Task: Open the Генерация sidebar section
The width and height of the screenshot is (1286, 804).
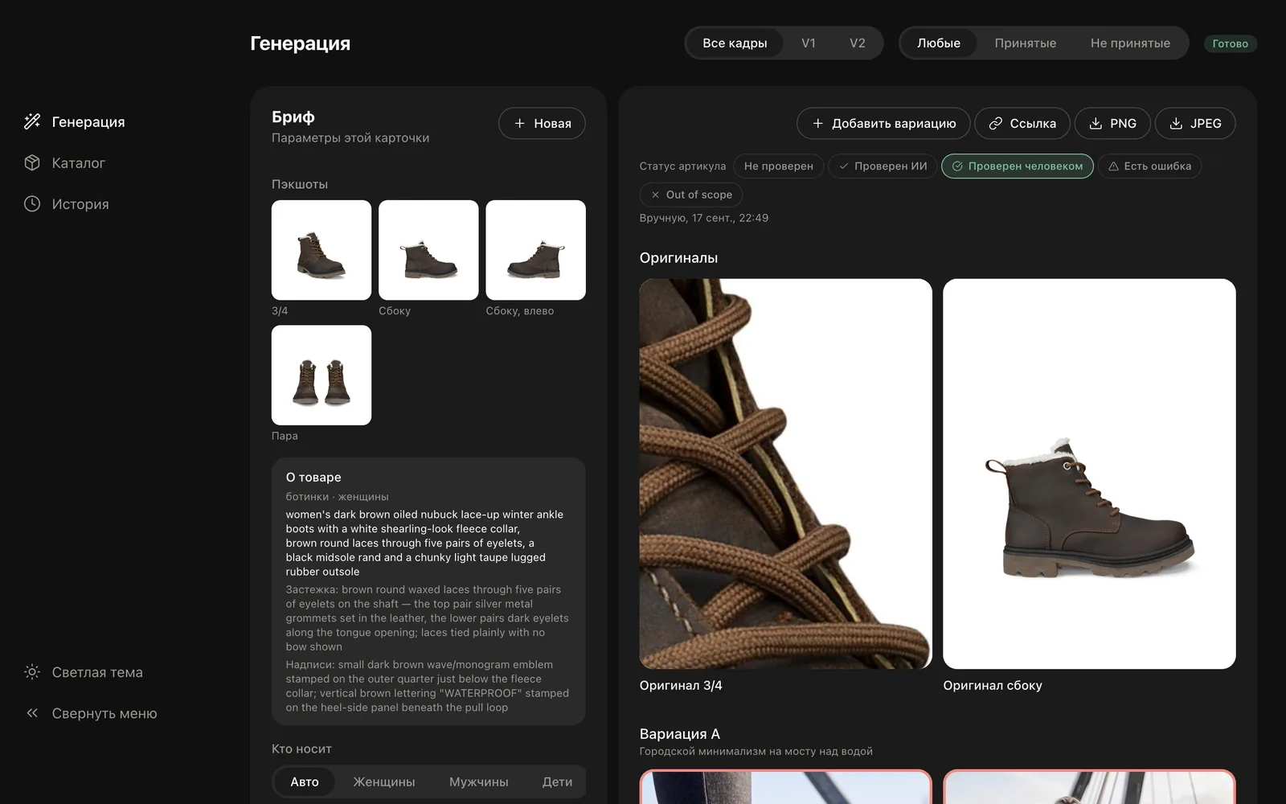Action: [75, 122]
